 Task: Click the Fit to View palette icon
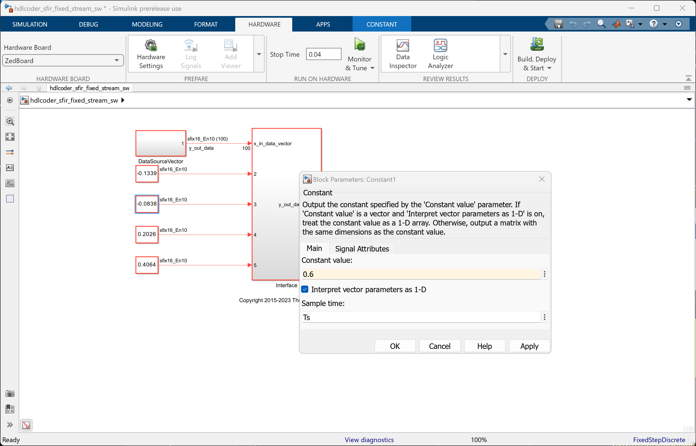pyautogui.click(x=10, y=137)
